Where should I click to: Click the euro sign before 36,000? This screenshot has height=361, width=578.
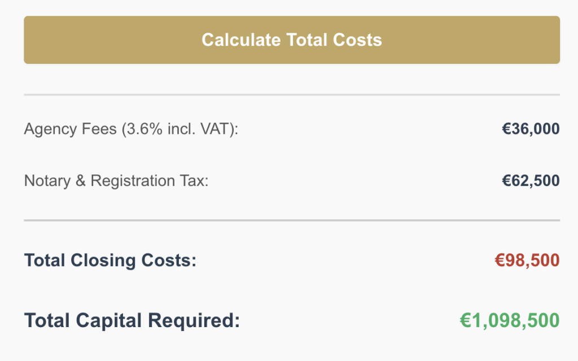click(506, 129)
